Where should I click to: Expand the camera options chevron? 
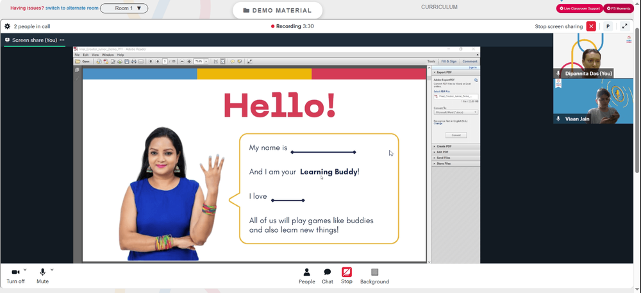tap(25, 270)
